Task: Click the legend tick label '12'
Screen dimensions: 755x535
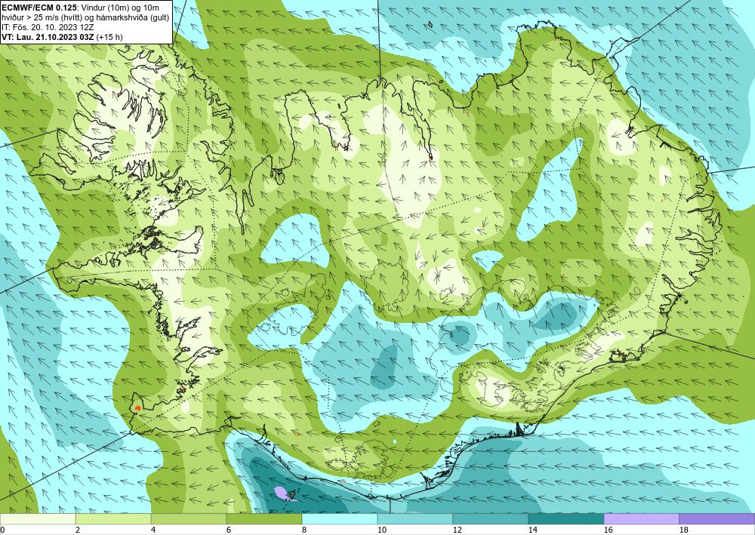Action: pyautogui.click(x=458, y=530)
